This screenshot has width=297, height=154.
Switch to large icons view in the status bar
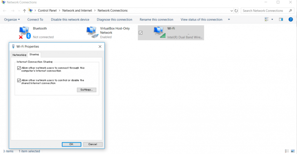click(x=293, y=151)
